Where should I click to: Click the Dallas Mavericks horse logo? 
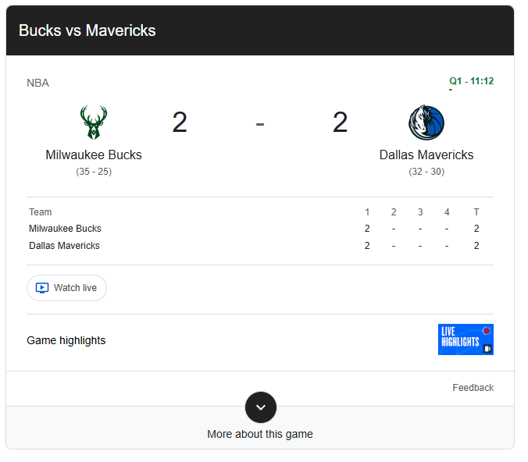point(426,123)
